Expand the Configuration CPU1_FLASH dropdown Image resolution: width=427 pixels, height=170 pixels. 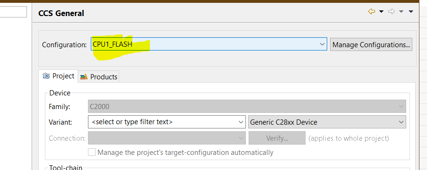click(x=209, y=44)
